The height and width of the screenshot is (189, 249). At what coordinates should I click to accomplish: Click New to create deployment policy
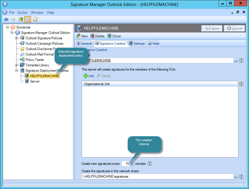82,36
